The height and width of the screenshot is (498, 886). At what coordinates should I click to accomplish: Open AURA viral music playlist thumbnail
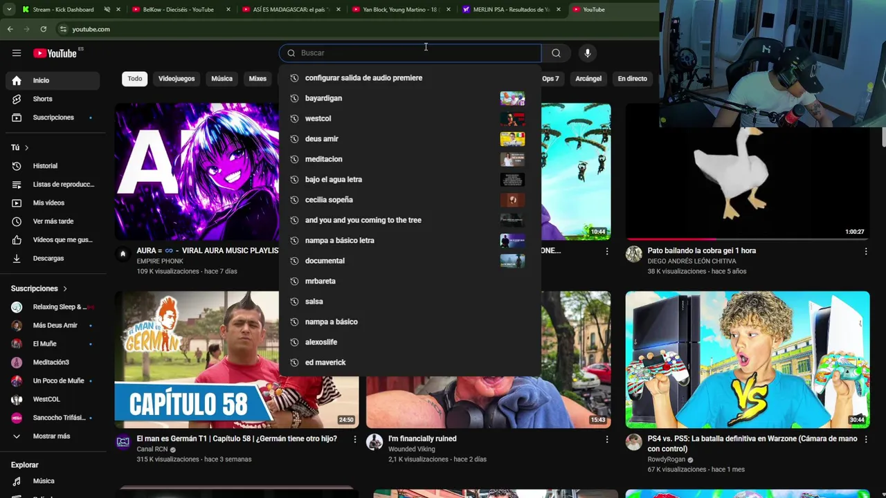point(197,172)
